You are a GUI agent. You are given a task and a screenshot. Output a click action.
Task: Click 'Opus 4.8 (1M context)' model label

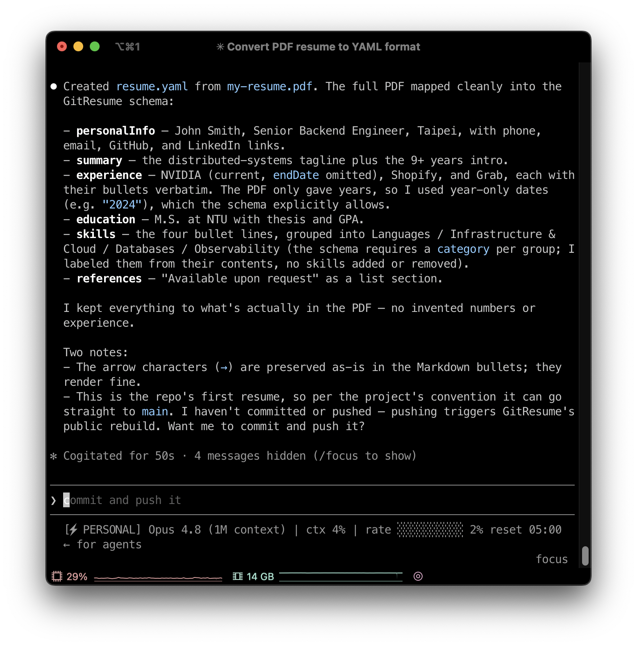[217, 530]
